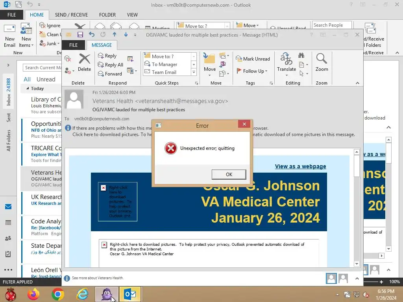Open the Move folder icon in message ribbon

coord(210,64)
